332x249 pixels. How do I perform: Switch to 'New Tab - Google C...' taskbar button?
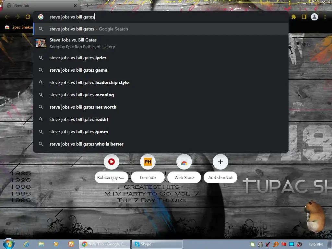[x=105, y=244]
